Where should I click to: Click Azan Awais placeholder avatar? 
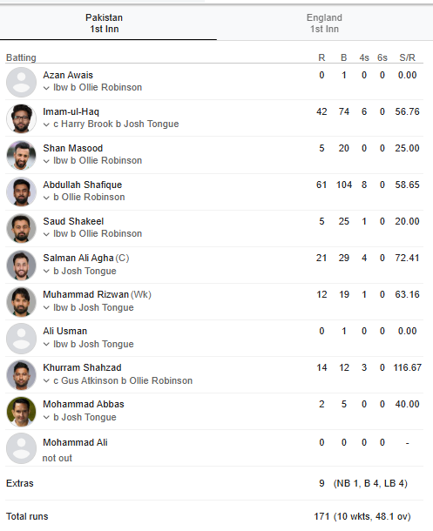(21, 82)
